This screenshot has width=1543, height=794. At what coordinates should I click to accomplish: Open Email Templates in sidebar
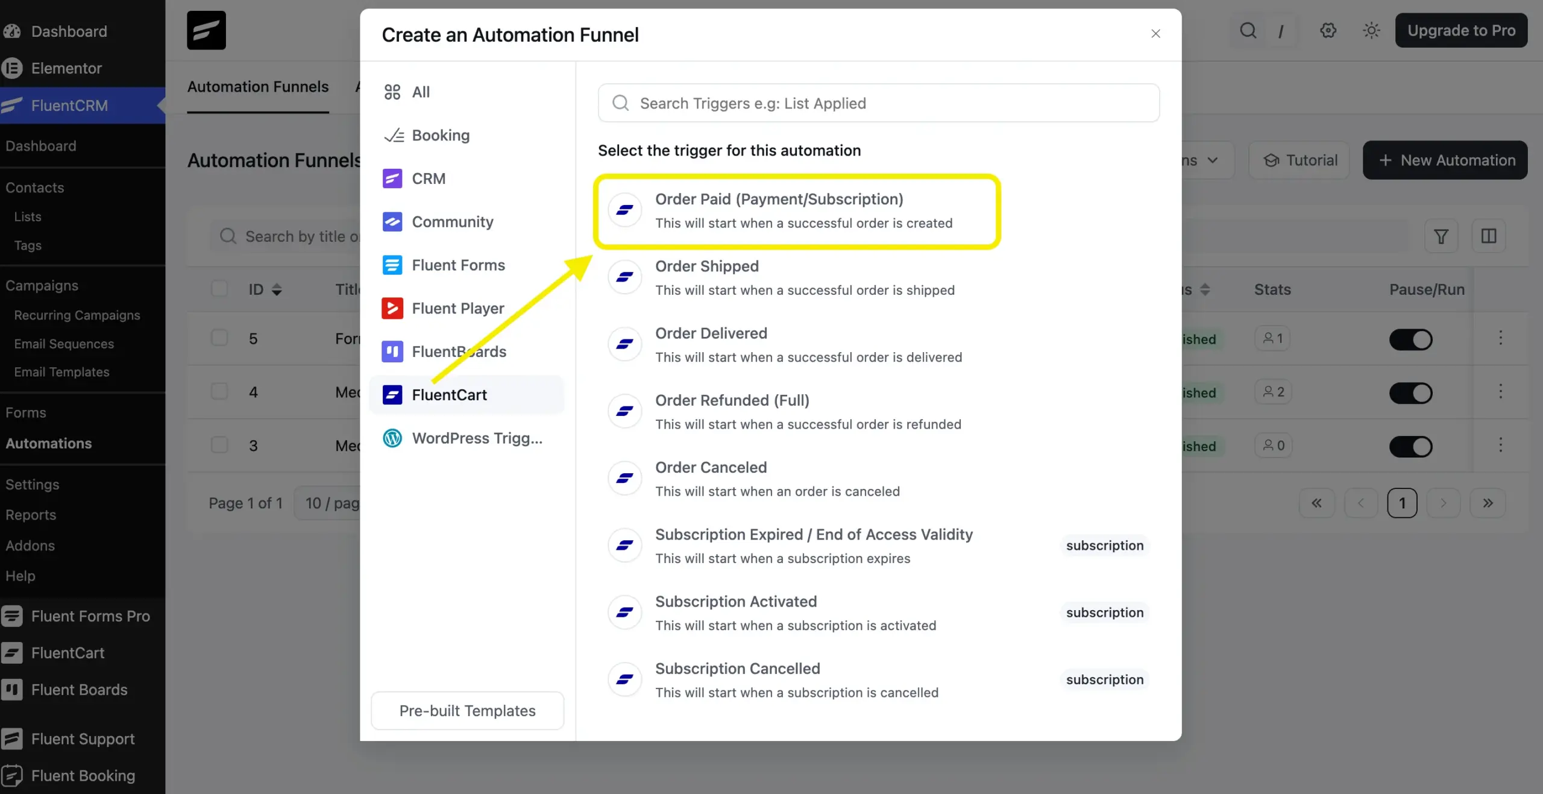(x=61, y=372)
